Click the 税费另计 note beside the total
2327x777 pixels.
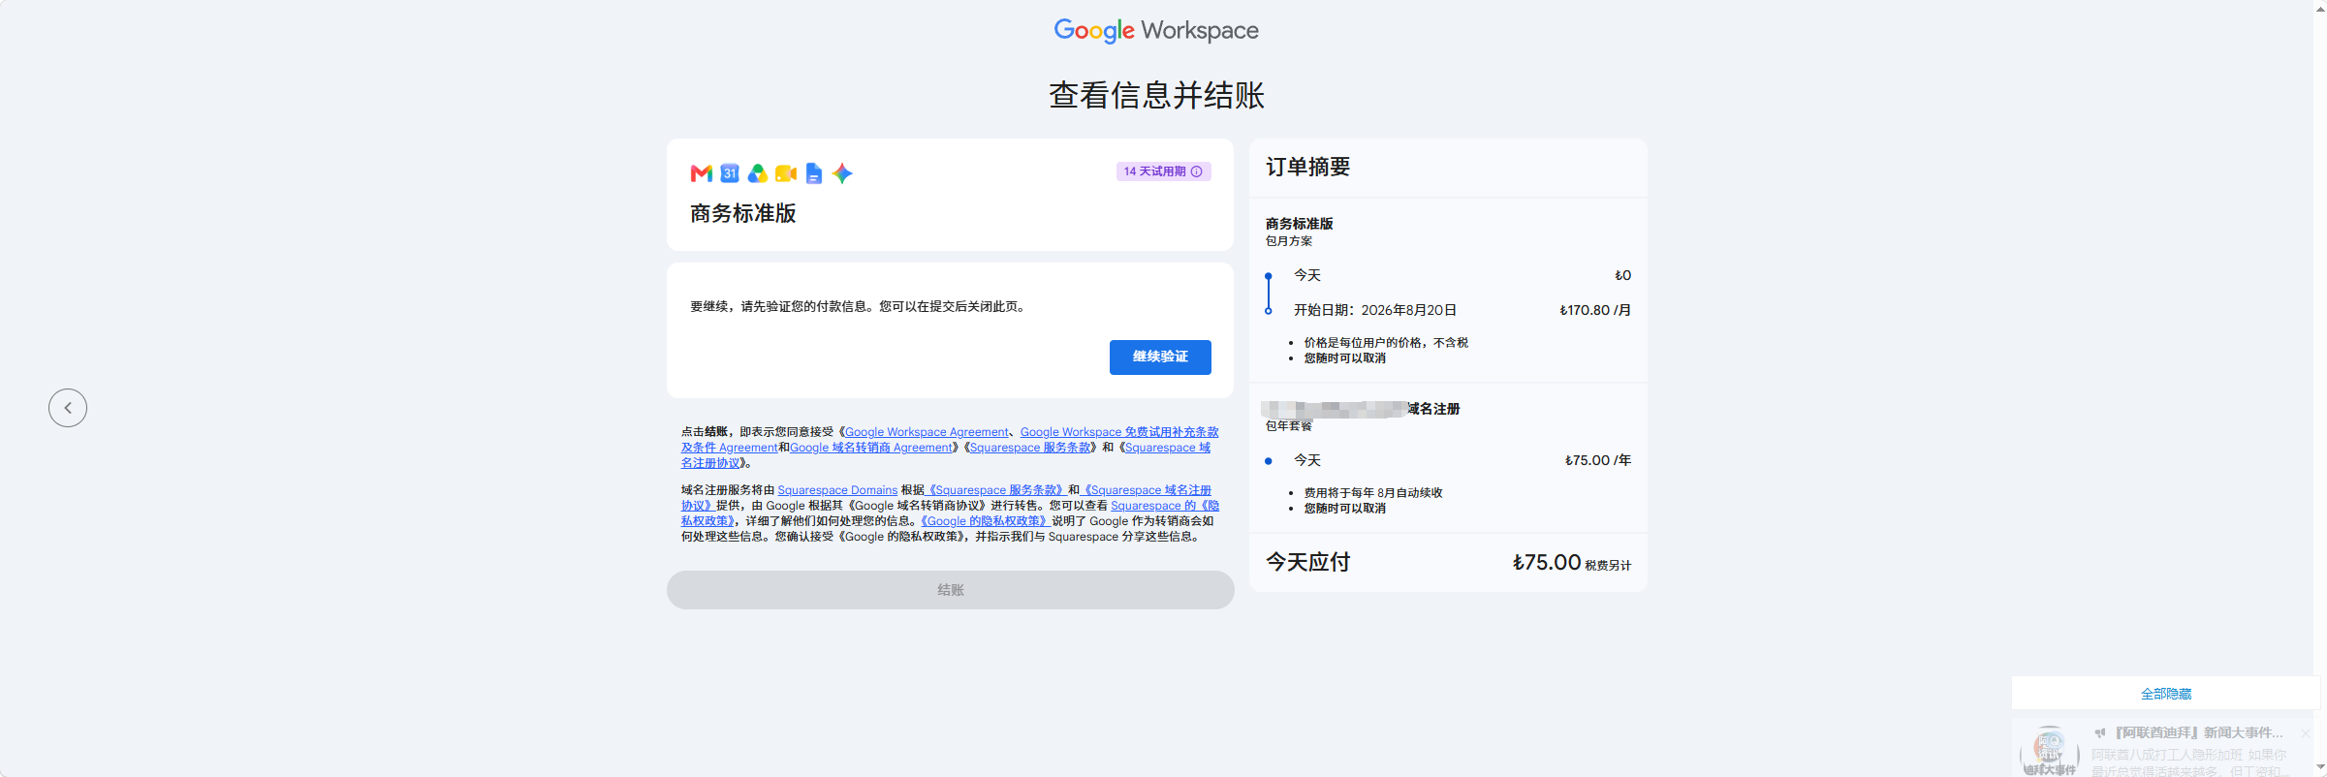click(1608, 566)
